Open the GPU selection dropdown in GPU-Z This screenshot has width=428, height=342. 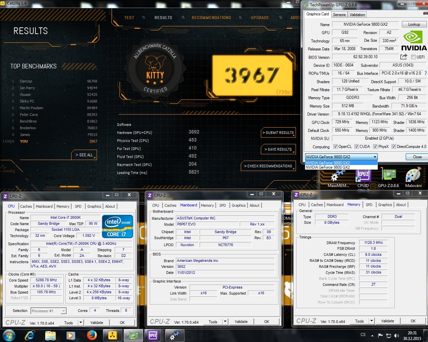[x=341, y=157]
